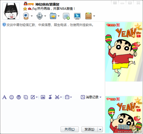Click the blue security shield info icon

point(4,25)
